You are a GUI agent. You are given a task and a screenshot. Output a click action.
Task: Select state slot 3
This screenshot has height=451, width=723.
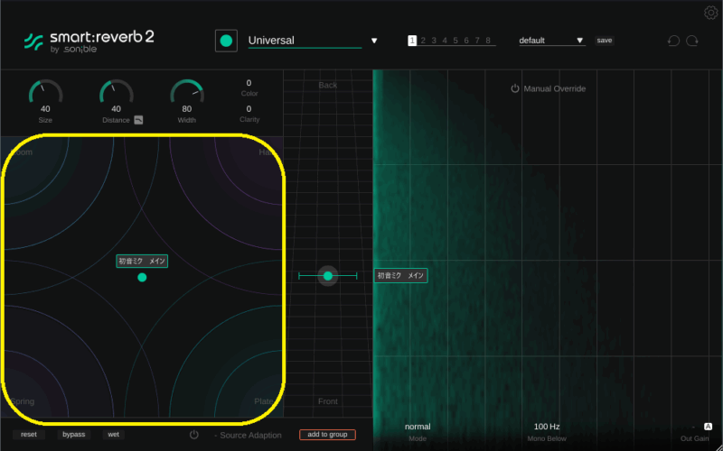[x=434, y=41]
